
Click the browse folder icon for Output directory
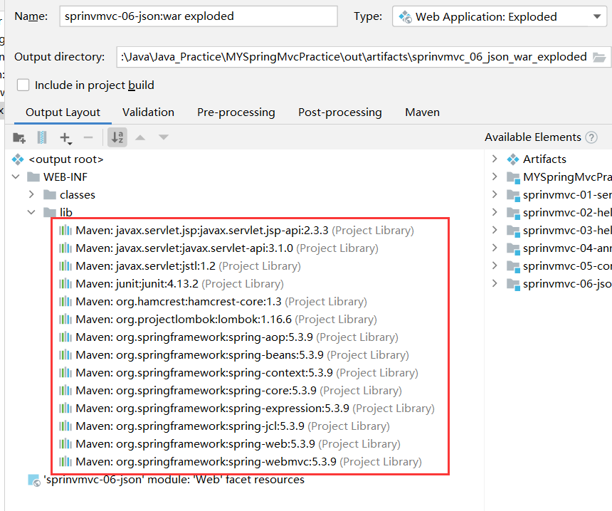(599, 57)
